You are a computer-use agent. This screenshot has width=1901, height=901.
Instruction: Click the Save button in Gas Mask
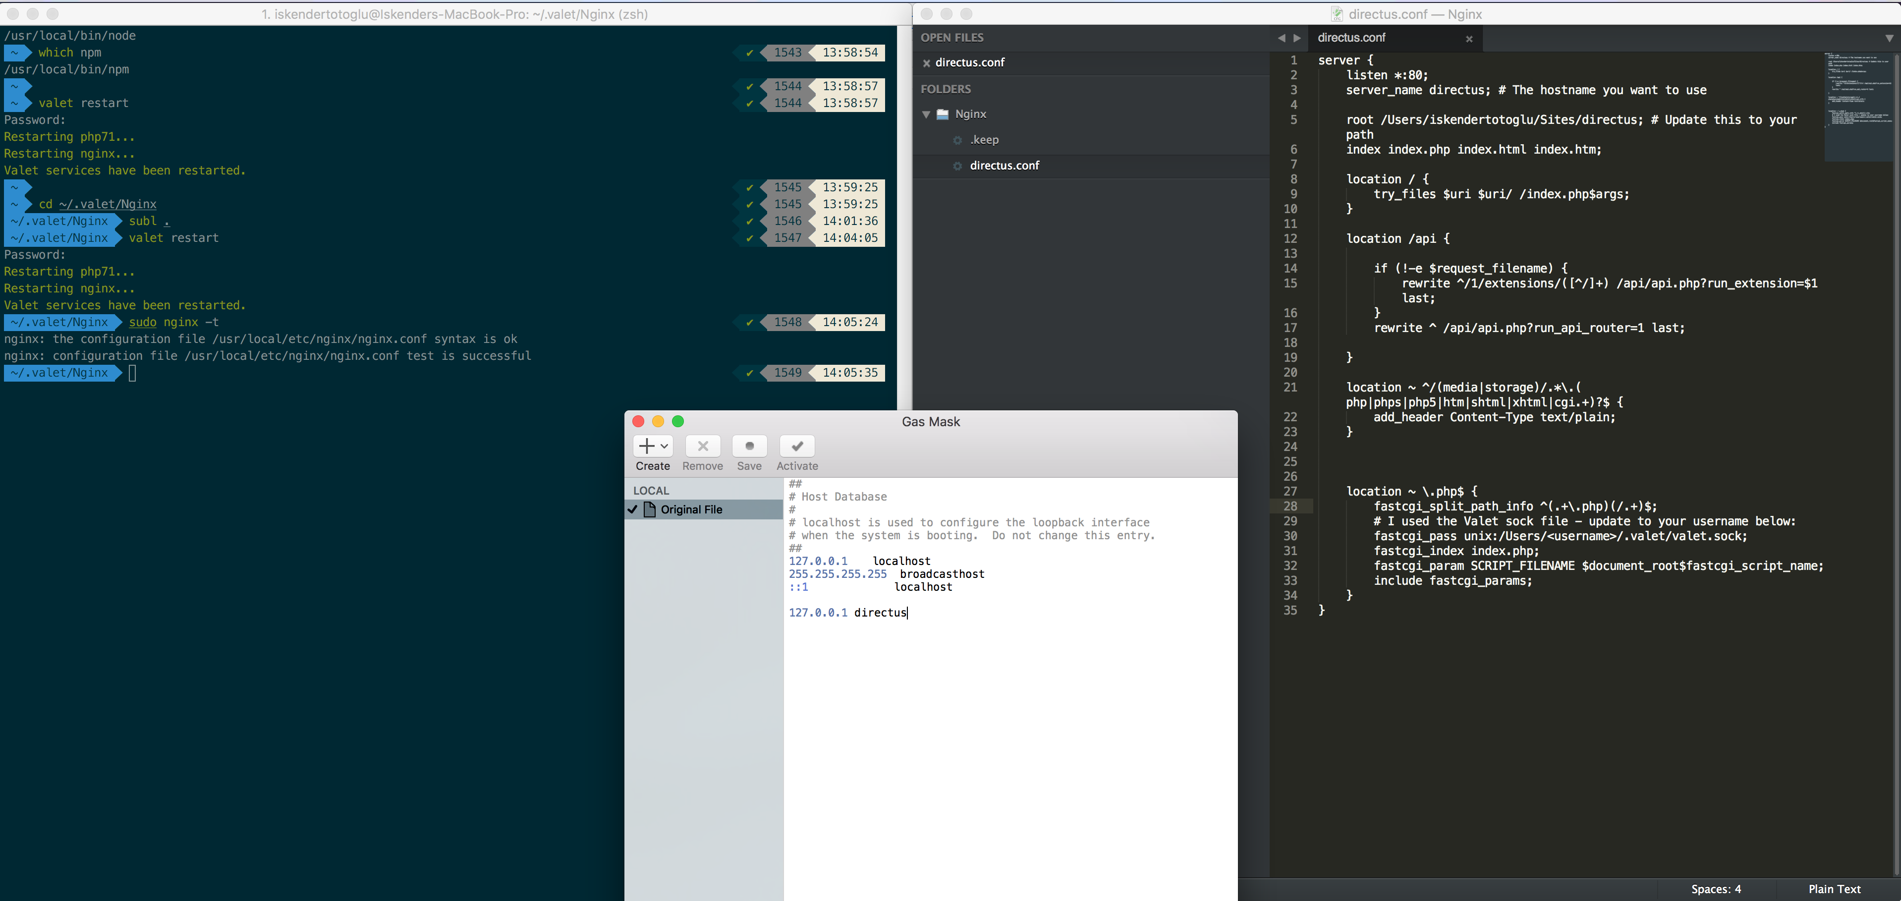[749, 447]
